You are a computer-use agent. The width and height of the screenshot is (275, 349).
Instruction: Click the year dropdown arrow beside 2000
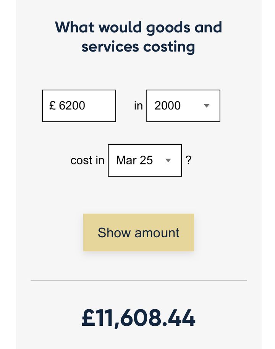point(207,106)
